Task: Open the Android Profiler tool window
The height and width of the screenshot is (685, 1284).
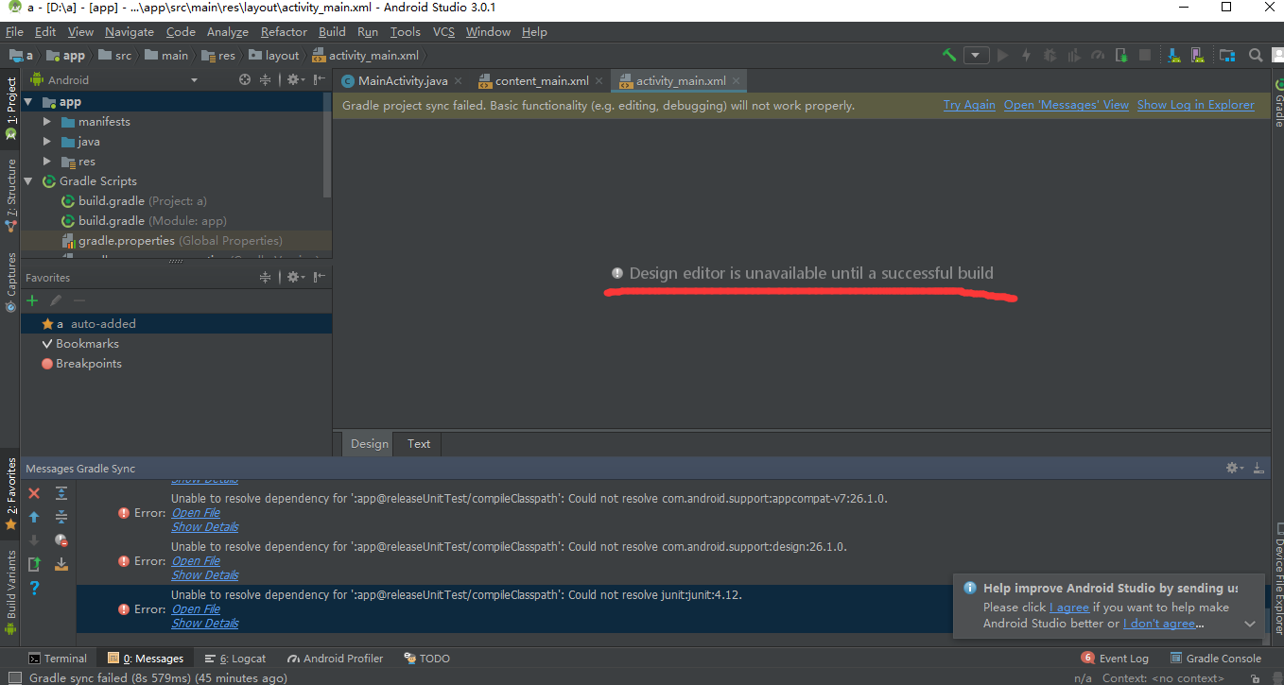Action: 334,659
